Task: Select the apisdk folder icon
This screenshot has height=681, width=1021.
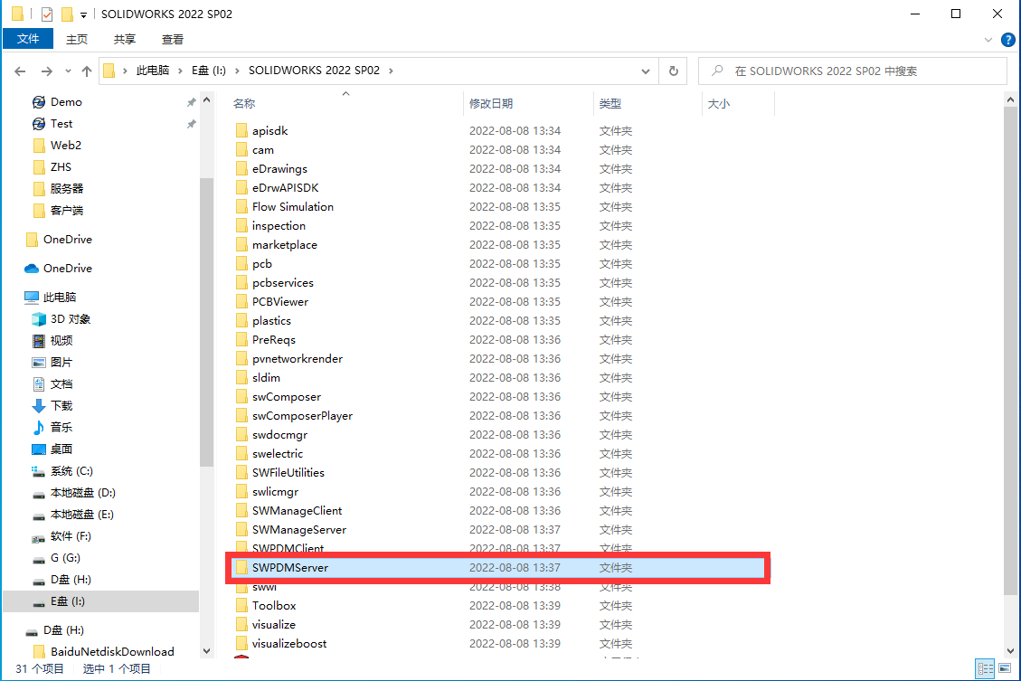Action: click(241, 131)
